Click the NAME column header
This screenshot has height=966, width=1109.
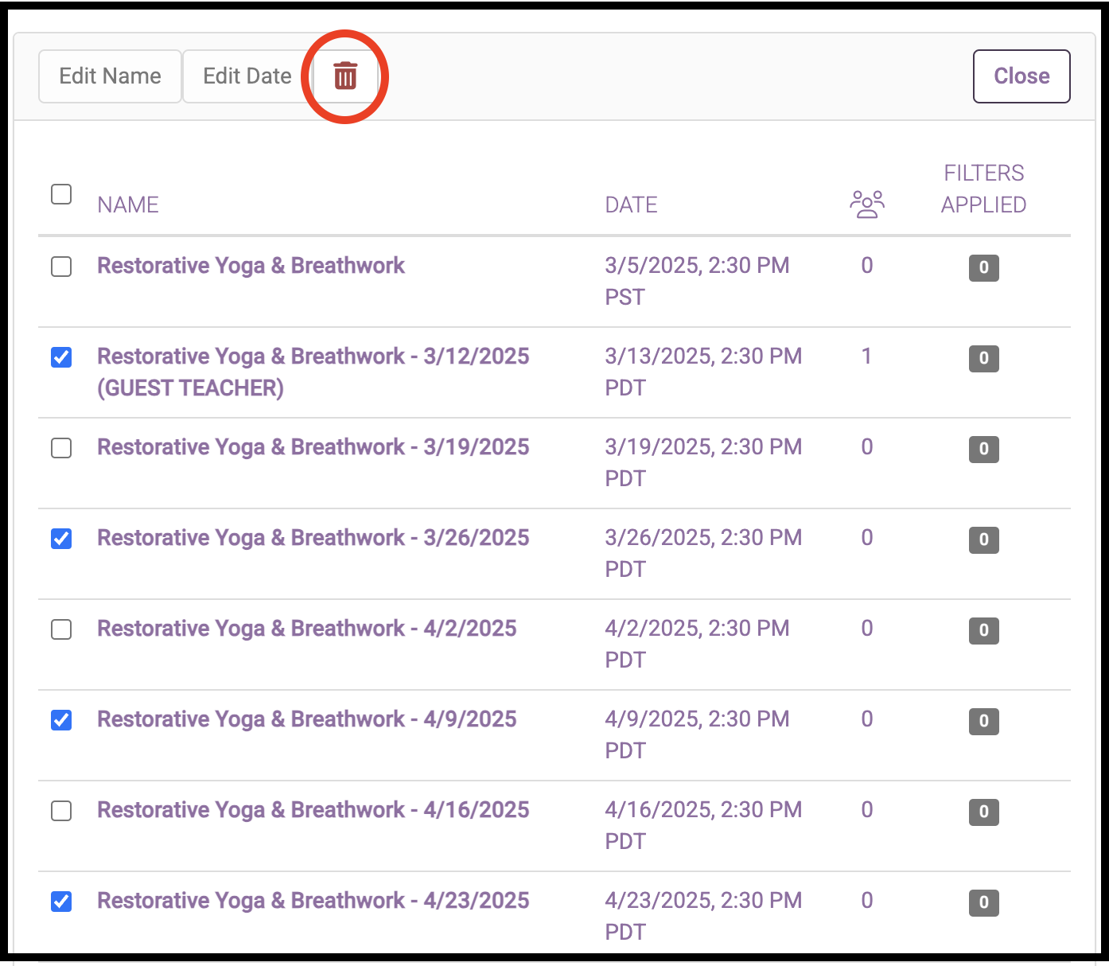[128, 205]
